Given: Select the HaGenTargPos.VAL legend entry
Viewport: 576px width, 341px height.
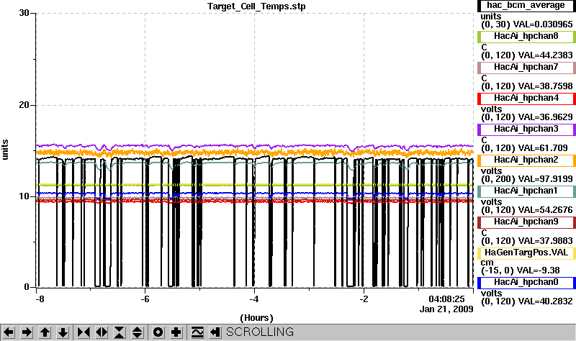Looking at the screenshot, I should [x=526, y=253].
